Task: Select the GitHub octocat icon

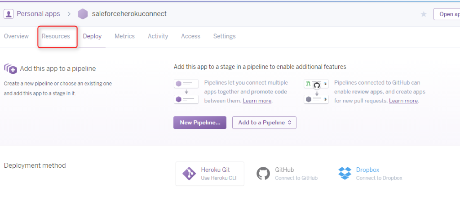Action: pos(263,174)
